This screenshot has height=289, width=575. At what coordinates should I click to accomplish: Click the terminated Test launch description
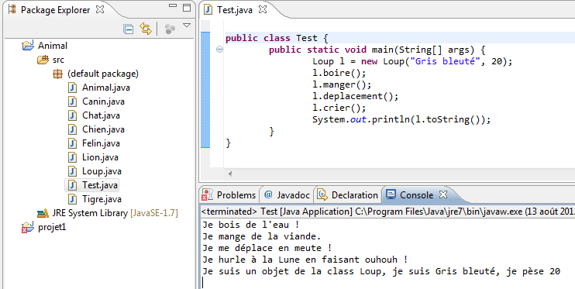[x=388, y=212]
